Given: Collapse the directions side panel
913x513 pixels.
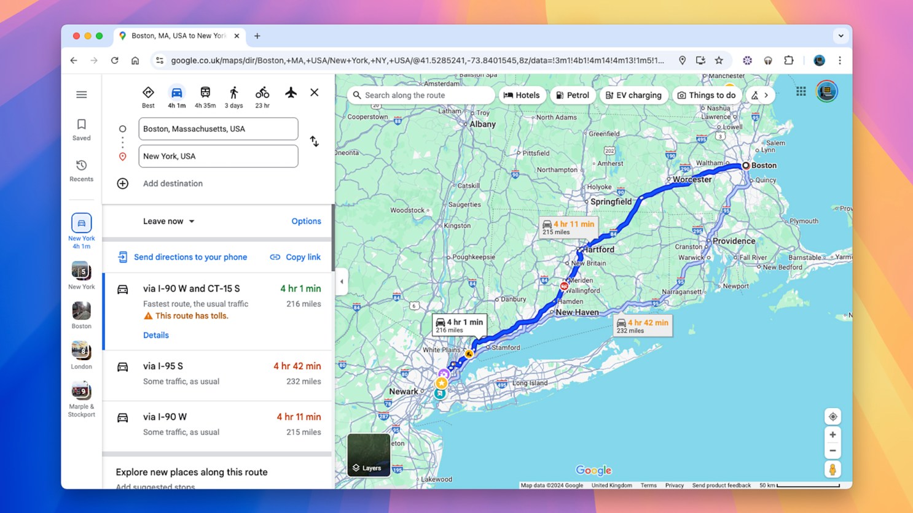Looking at the screenshot, I should [x=342, y=281].
